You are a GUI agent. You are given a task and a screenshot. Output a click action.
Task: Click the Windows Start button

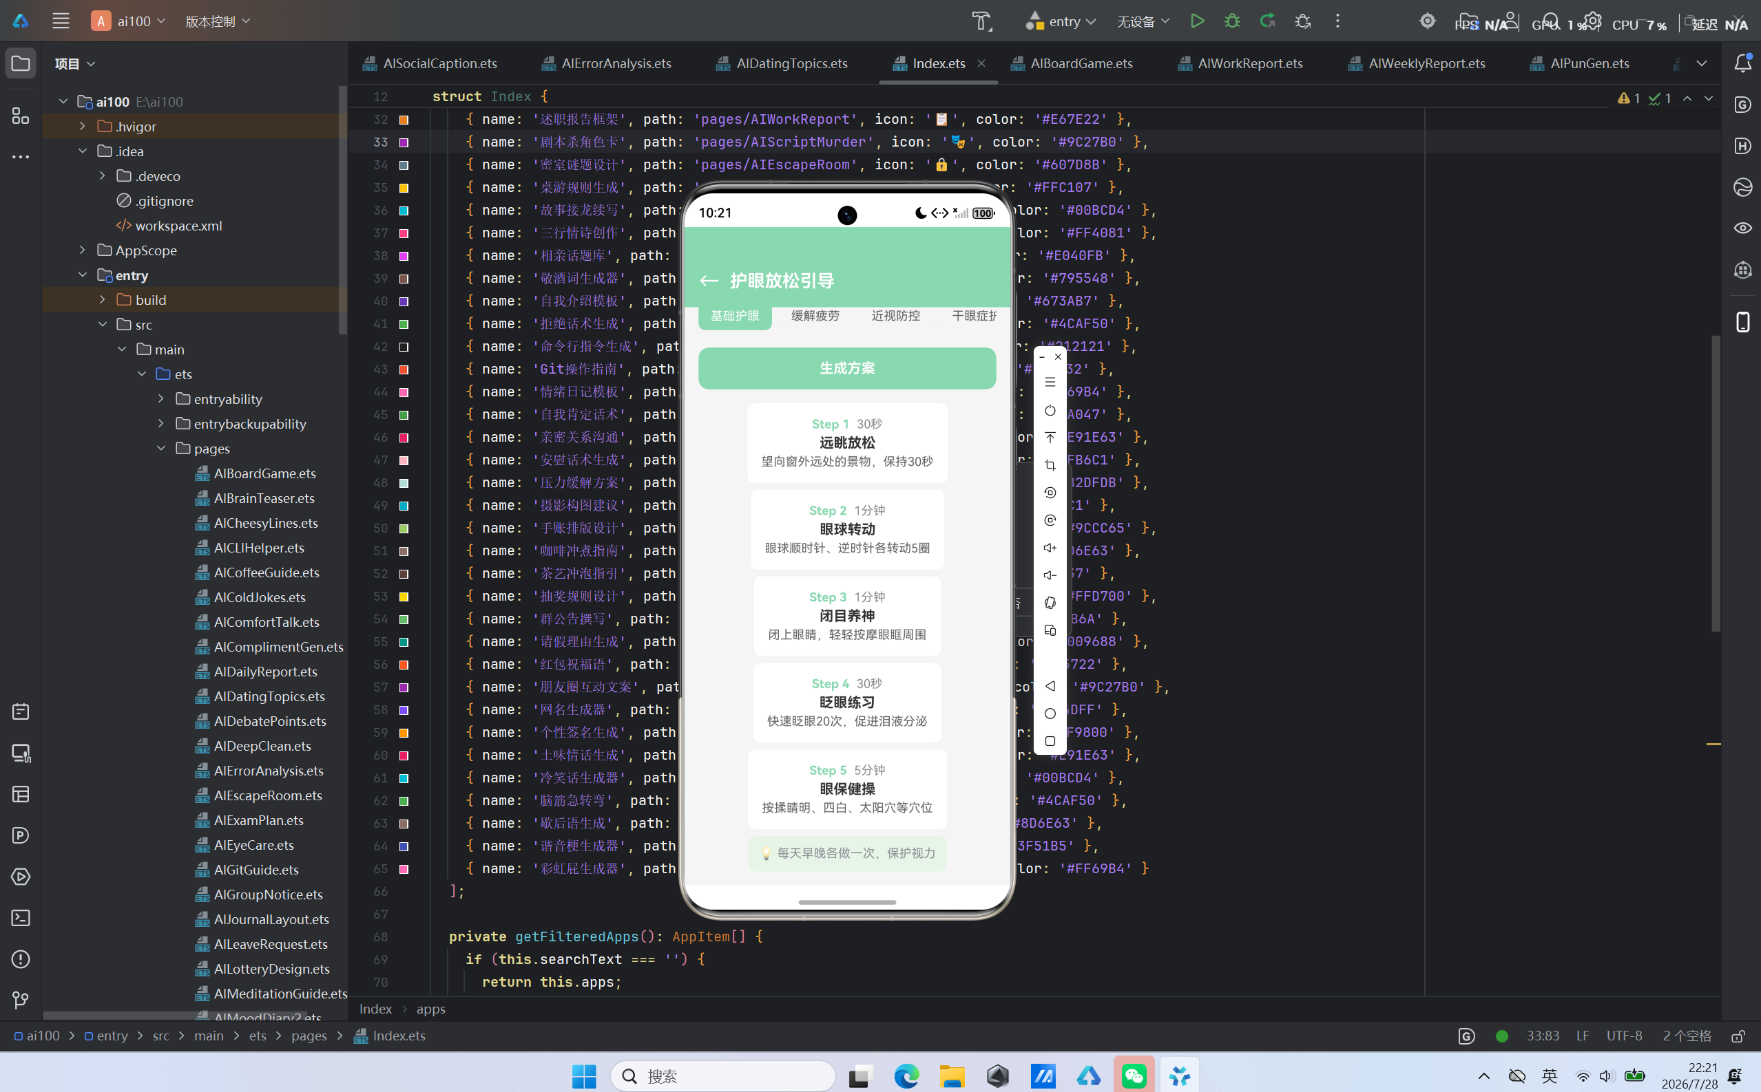pyautogui.click(x=583, y=1076)
